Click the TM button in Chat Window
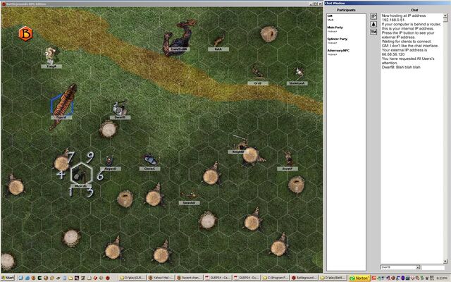Screen dimensions: 451x282 (373, 32)
